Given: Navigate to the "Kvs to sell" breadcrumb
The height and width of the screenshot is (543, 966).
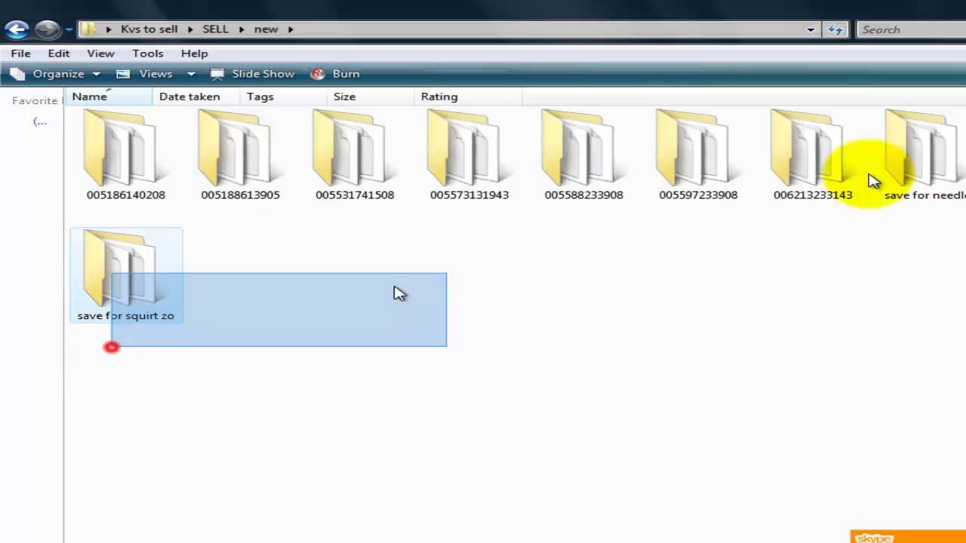Looking at the screenshot, I should click(149, 29).
